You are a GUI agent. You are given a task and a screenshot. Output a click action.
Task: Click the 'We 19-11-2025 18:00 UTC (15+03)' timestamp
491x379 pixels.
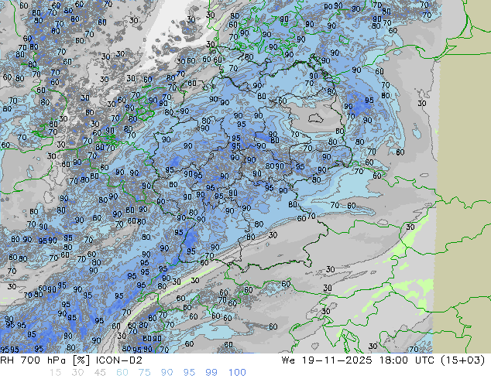pos(383,360)
